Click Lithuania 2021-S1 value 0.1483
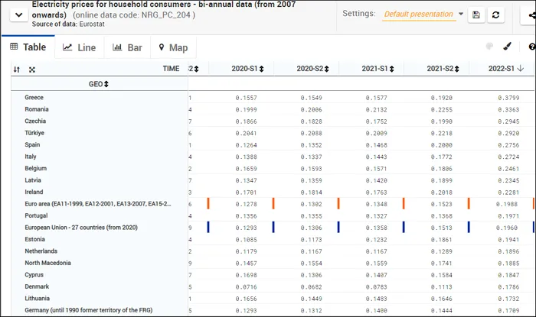 click(x=377, y=299)
